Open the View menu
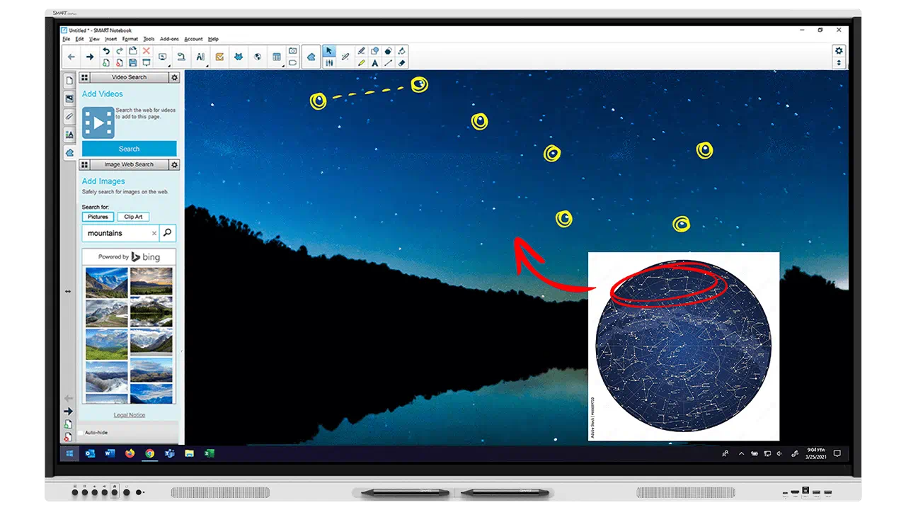 tap(94, 39)
